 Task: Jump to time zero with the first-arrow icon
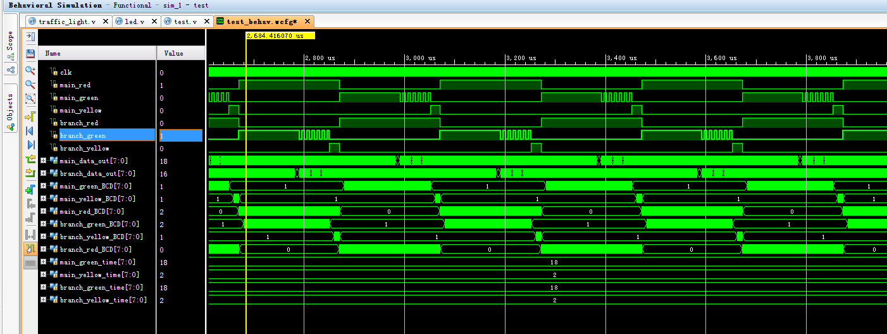(30, 131)
